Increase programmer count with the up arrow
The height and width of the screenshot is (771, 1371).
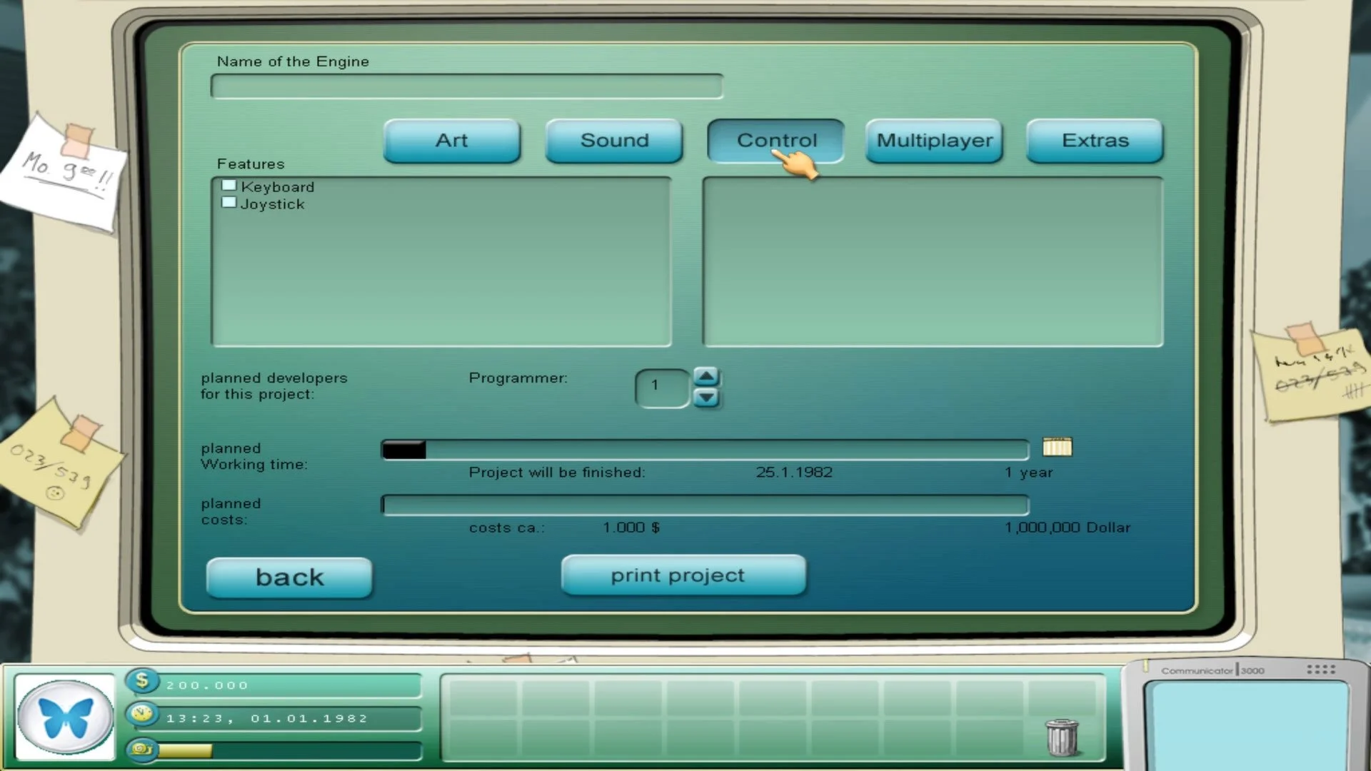click(x=706, y=376)
